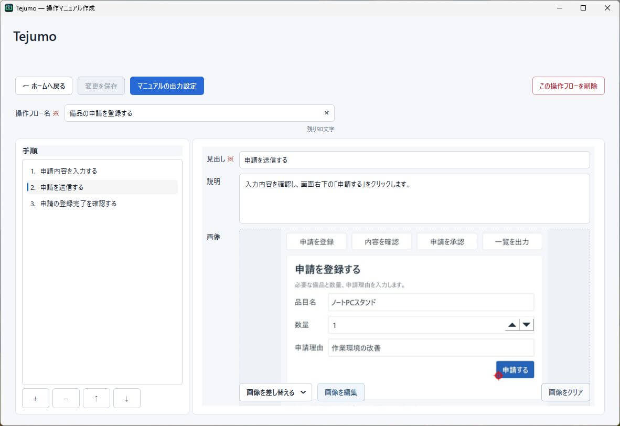Open マニュアルの出力設定
This screenshot has width=620, height=426.
[x=167, y=86]
